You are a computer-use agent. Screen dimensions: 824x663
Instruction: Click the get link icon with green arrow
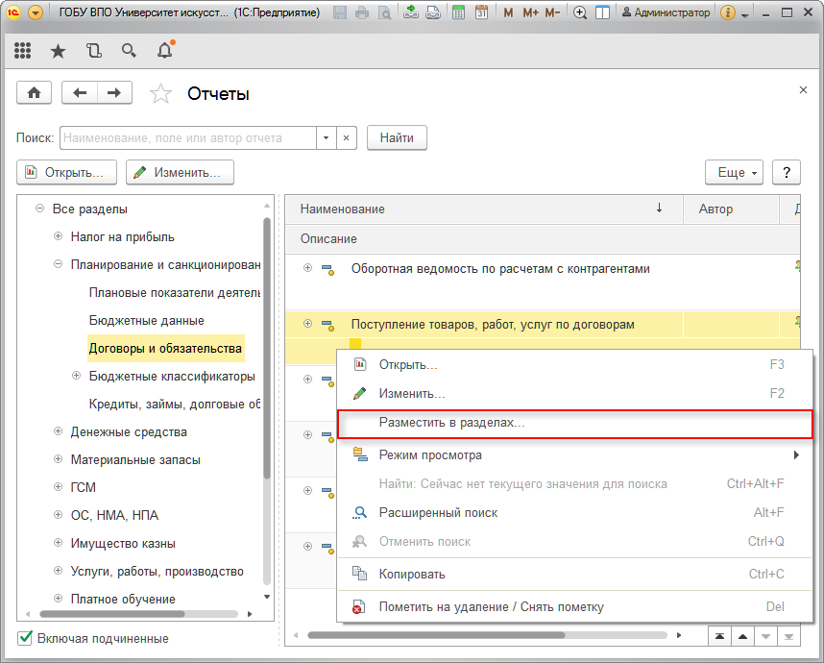click(x=411, y=12)
